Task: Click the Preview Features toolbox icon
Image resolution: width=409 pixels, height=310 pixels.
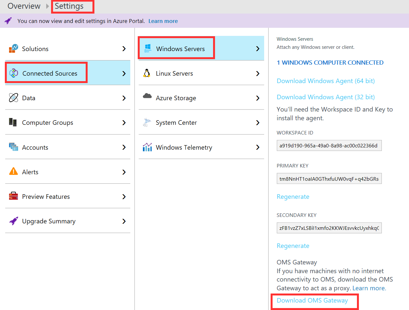Action: pyautogui.click(x=14, y=196)
